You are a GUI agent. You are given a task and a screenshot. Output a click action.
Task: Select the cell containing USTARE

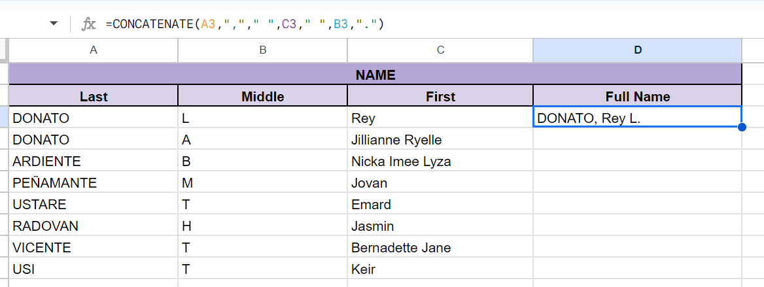pyautogui.click(x=93, y=205)
